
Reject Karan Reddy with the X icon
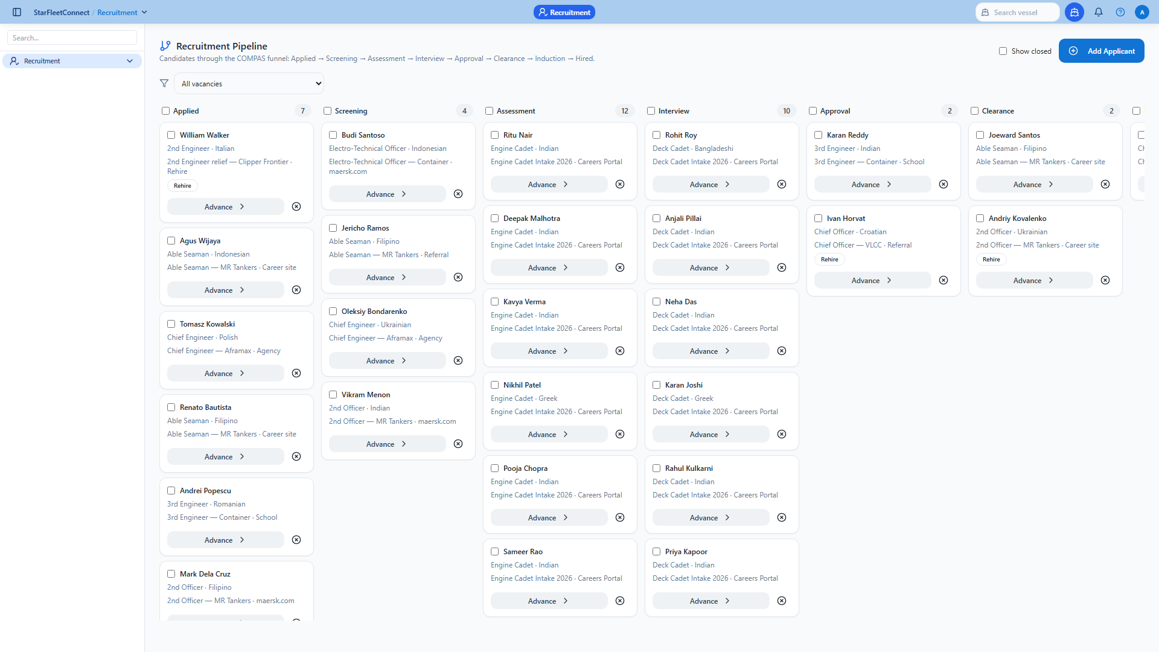point(943,184)
